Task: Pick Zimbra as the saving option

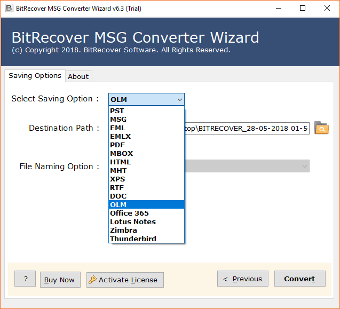Action: (146, 231)
